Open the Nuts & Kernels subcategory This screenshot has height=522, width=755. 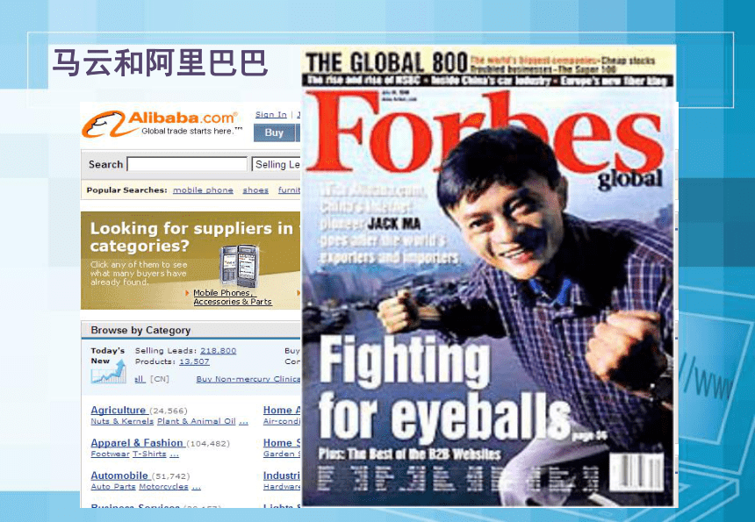coord(122,421)
